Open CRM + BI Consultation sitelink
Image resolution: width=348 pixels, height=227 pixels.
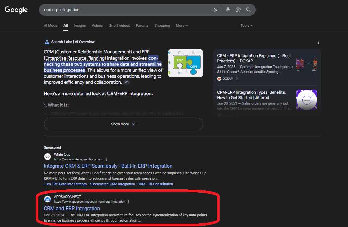point(155,184)
